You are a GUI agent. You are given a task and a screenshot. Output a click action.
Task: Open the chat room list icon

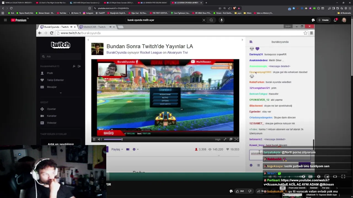pyautogui.click(x=251, y=42)
